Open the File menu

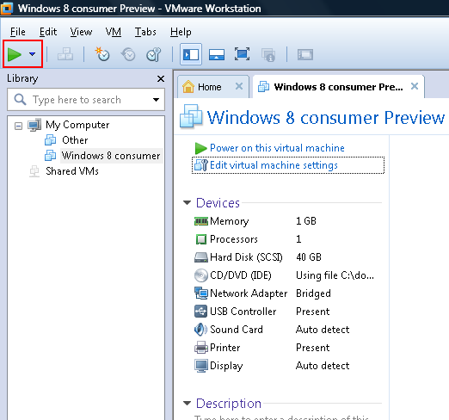tap(18, 32)
